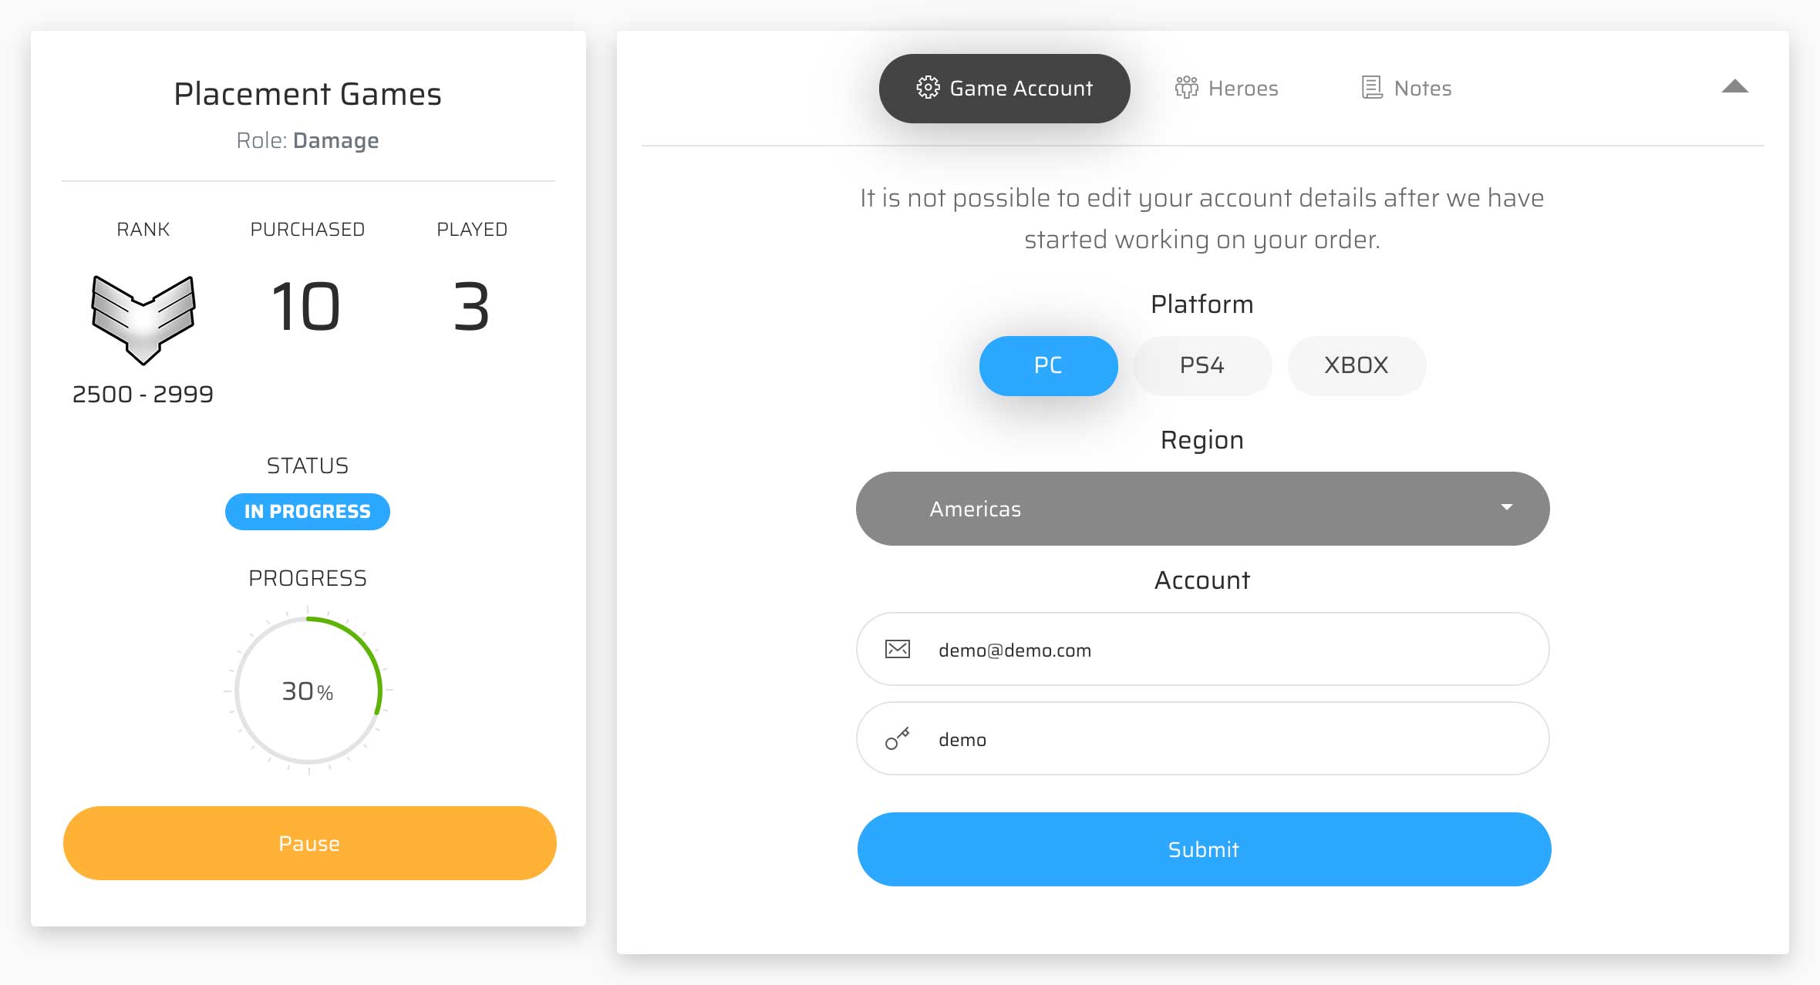Click the Pause order button
Viewport: 1820px width, 985px height.
coord(307,843)
